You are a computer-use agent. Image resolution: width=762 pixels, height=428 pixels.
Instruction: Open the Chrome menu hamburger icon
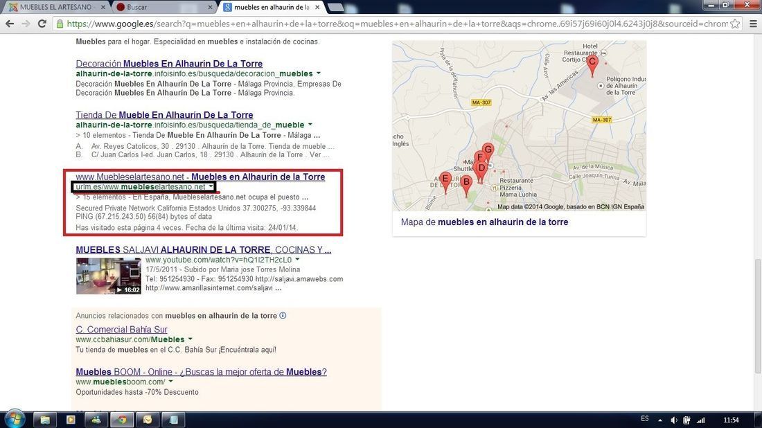[x=753, y=24]
